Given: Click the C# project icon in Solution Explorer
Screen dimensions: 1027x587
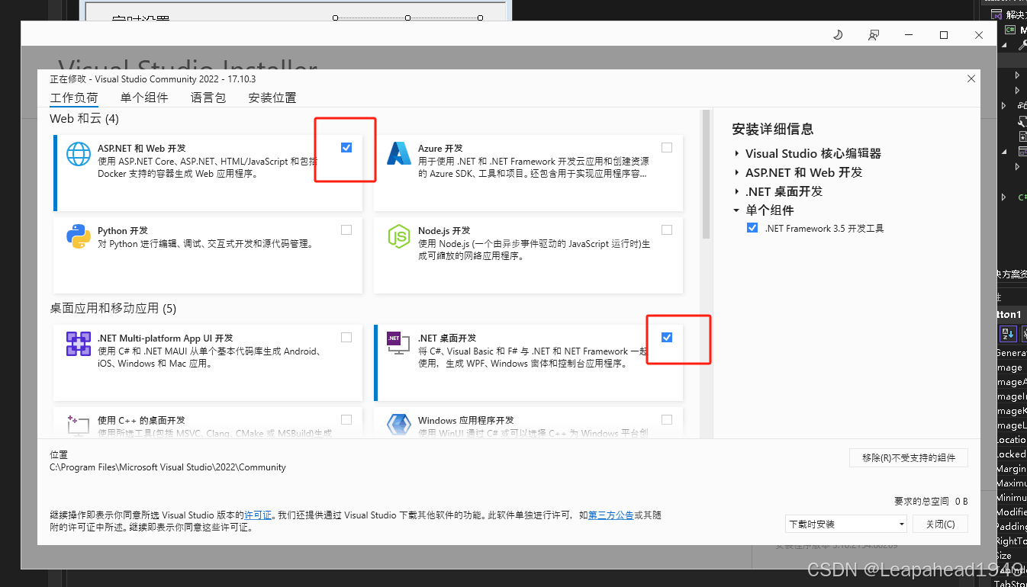Looking at the screenshot, I should click(x=1010, y=30).
